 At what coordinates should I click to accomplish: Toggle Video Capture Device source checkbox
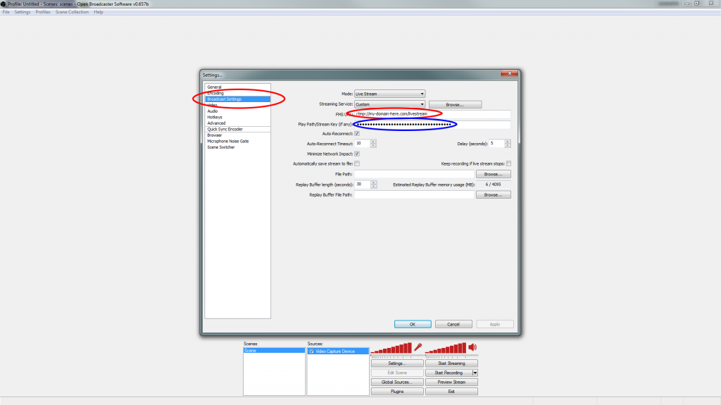(311, 351)
